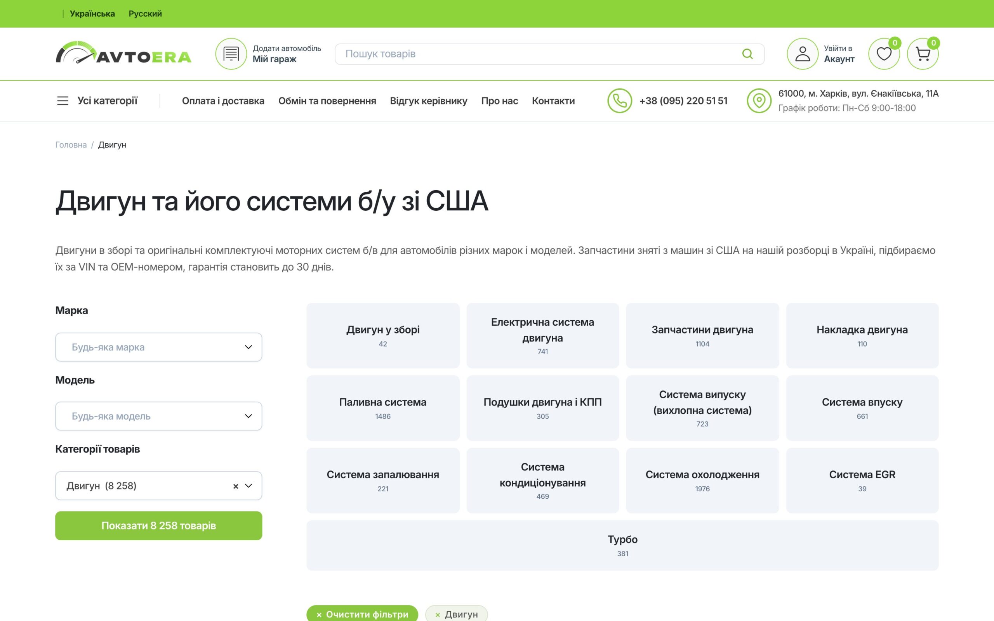Screen dimensions: 994x621
Task: Open the shopping cart icon
Action: (923, 54)
